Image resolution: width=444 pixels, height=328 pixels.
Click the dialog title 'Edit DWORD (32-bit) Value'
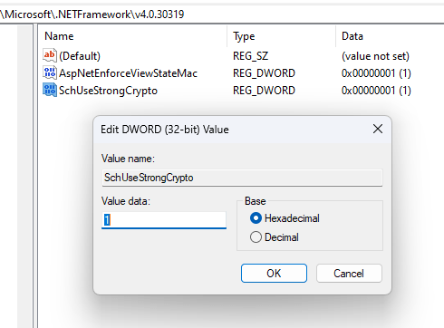pos(165,130)
